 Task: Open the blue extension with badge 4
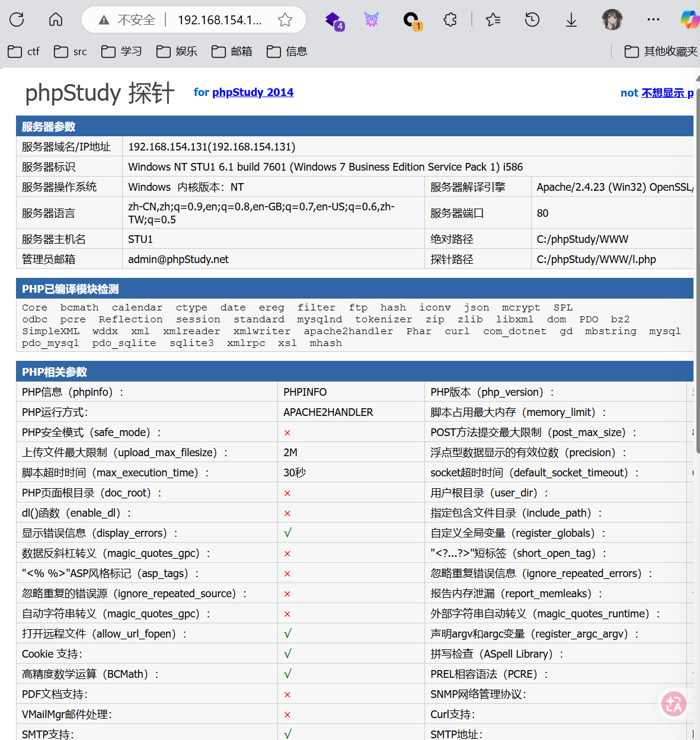pos(334,20)
